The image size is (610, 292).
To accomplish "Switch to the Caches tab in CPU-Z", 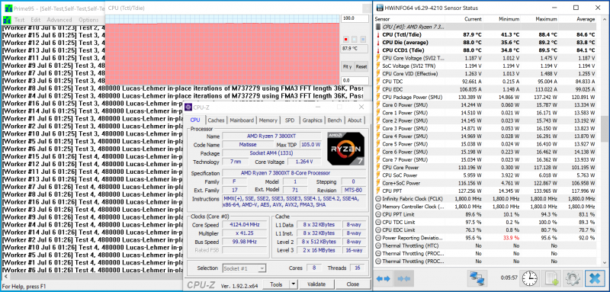I will [216, 120].
